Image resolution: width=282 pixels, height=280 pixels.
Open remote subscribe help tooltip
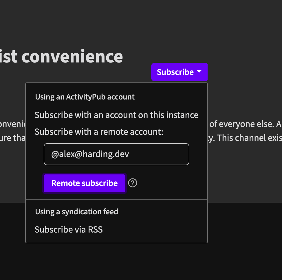132,183
